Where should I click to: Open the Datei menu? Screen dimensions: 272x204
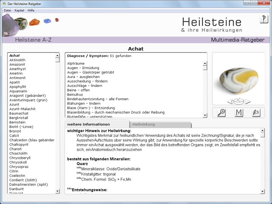click(7, 11)
